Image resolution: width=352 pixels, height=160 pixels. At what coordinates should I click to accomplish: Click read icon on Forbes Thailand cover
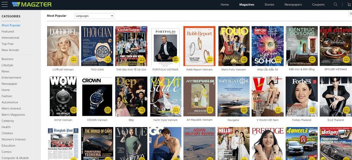click(312, 110)
